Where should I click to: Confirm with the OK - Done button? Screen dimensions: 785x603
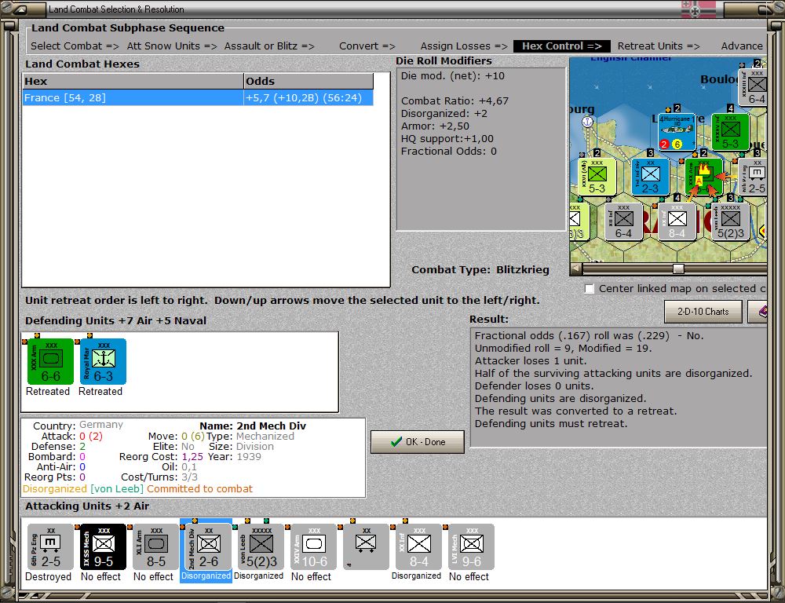coord(418,442)
